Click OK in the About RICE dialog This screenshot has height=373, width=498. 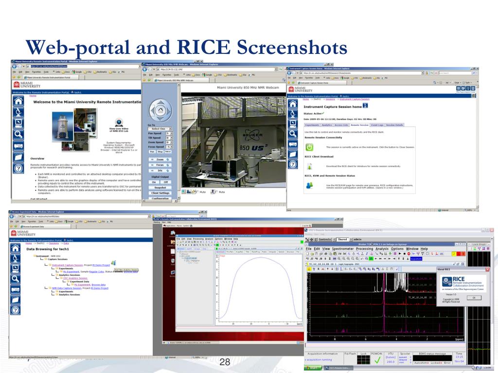(x=474, y=298)
